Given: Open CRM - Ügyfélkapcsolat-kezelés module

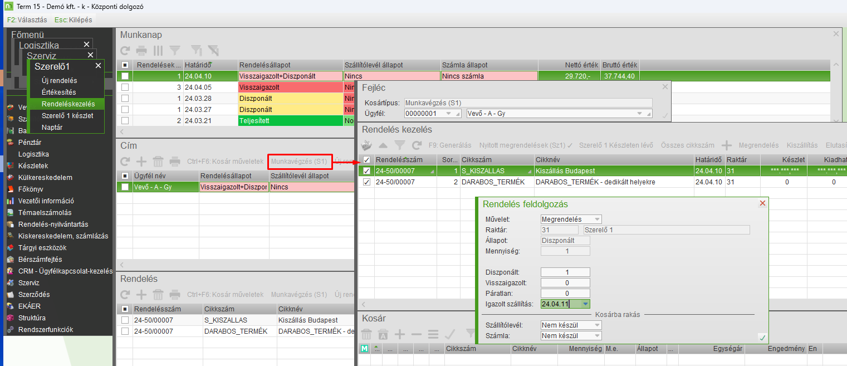Looking at the screenshot, I should click(65, 271).
